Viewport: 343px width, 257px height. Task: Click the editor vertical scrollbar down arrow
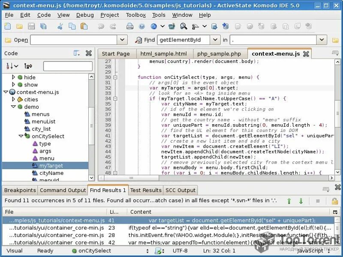pos(337,172)
